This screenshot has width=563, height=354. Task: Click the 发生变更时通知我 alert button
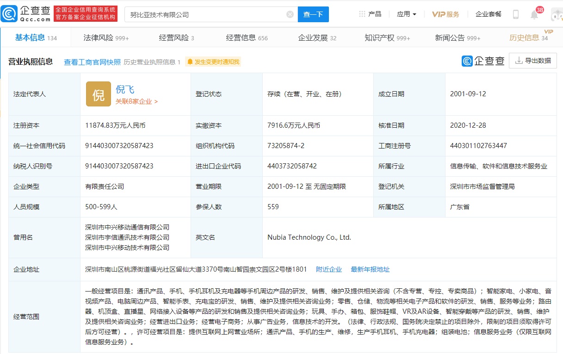(213, 62)
